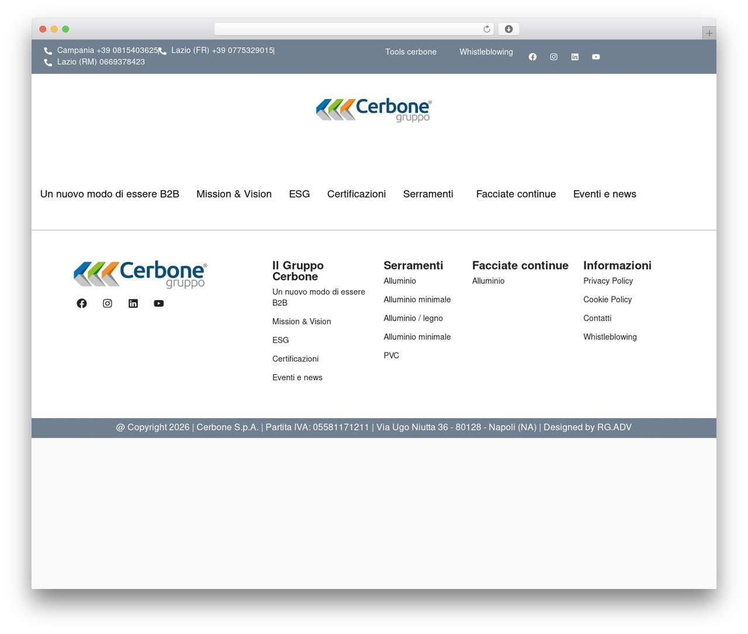This screenshot has width=748, height=634.
Task: Open the footer Contatti link
Action: pos(597,319)
